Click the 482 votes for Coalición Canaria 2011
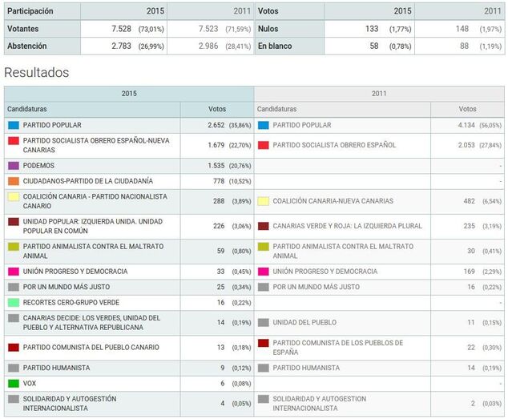This screenshot has height=419, width=508. pyautogui.click(x=469, y=201)
